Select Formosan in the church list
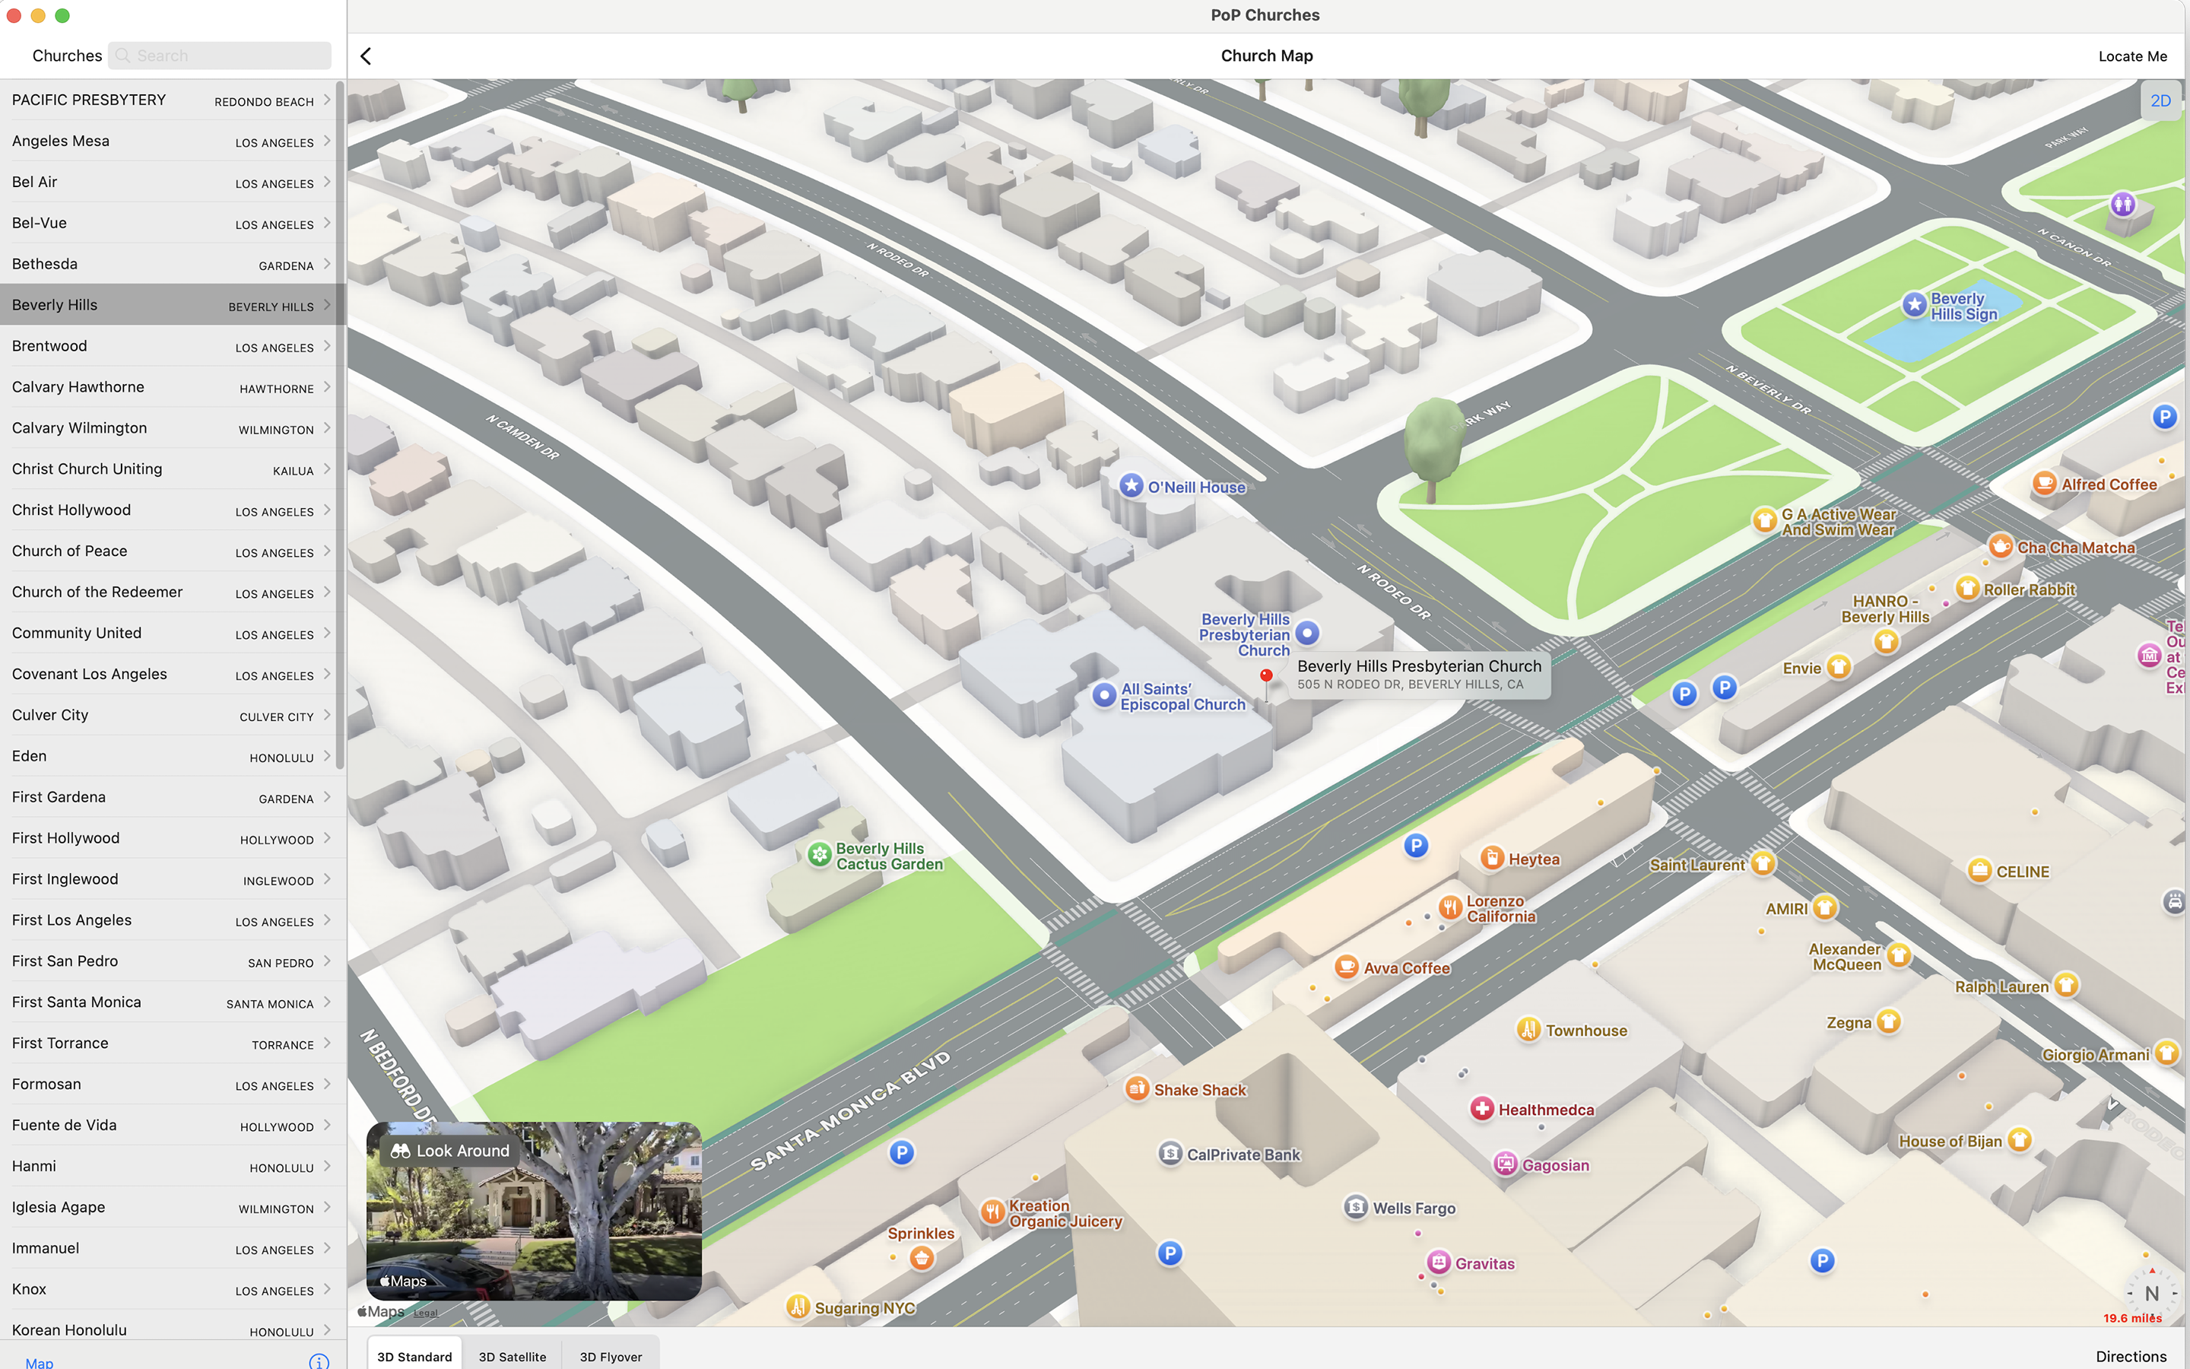2190x1369 pixels. 172,1084
